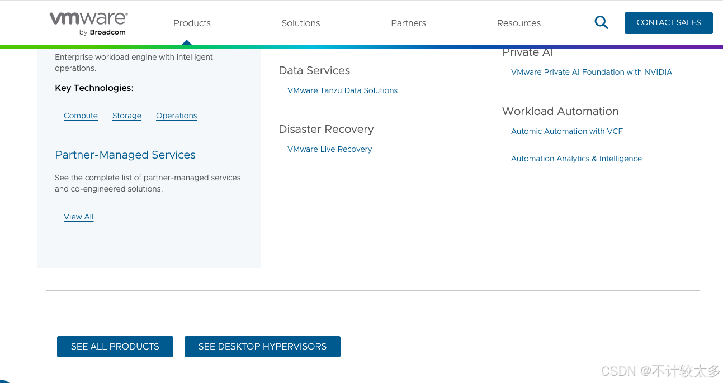Viewport: 723px width, 383px height.
Task: Click View All partner-managed services
Action: pos(79,217)
